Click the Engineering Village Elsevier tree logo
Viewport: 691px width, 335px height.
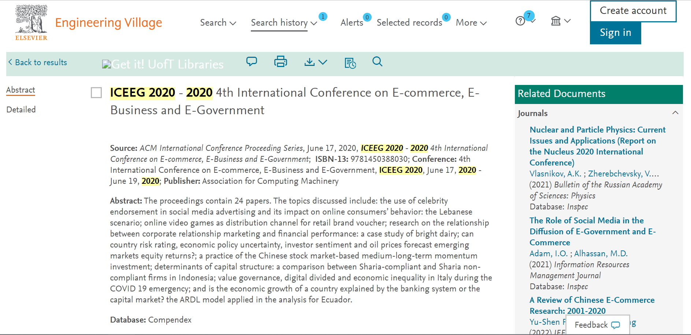point(31,21)
